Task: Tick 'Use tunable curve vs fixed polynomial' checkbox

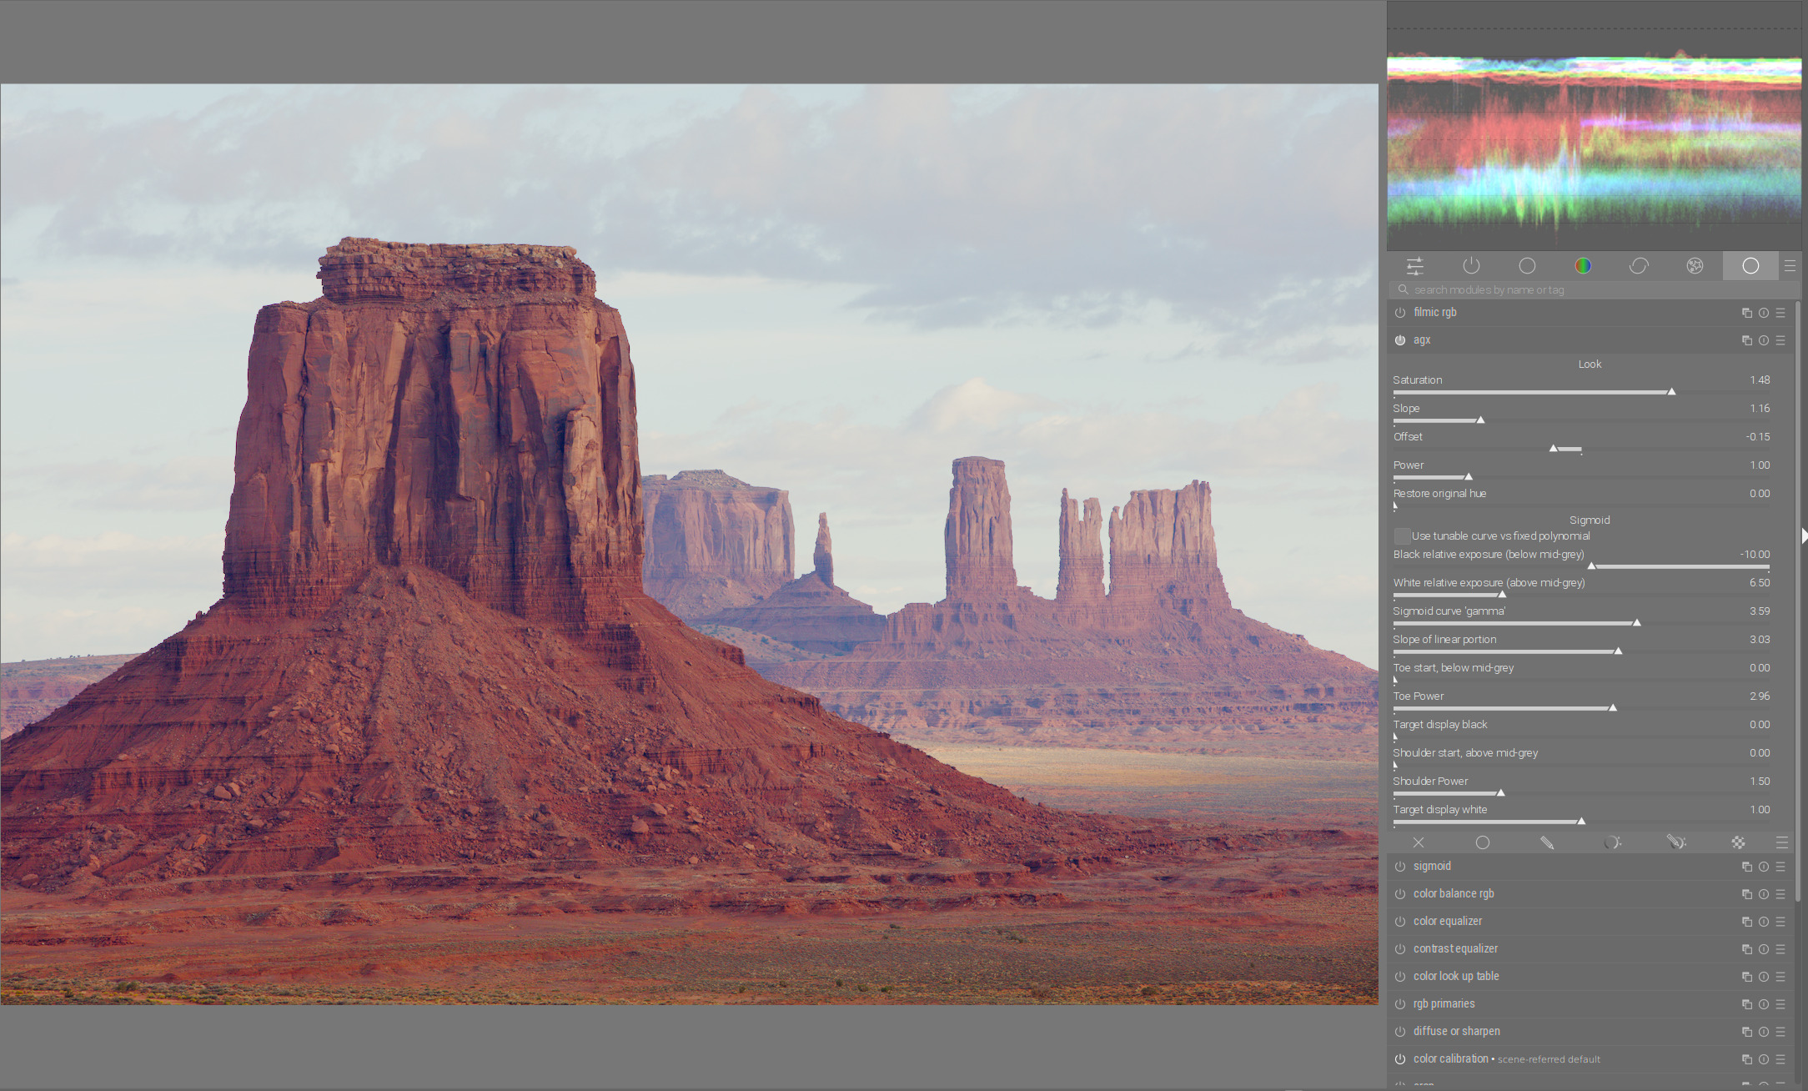Action: pyautogui.click(x=1402, y=536)
